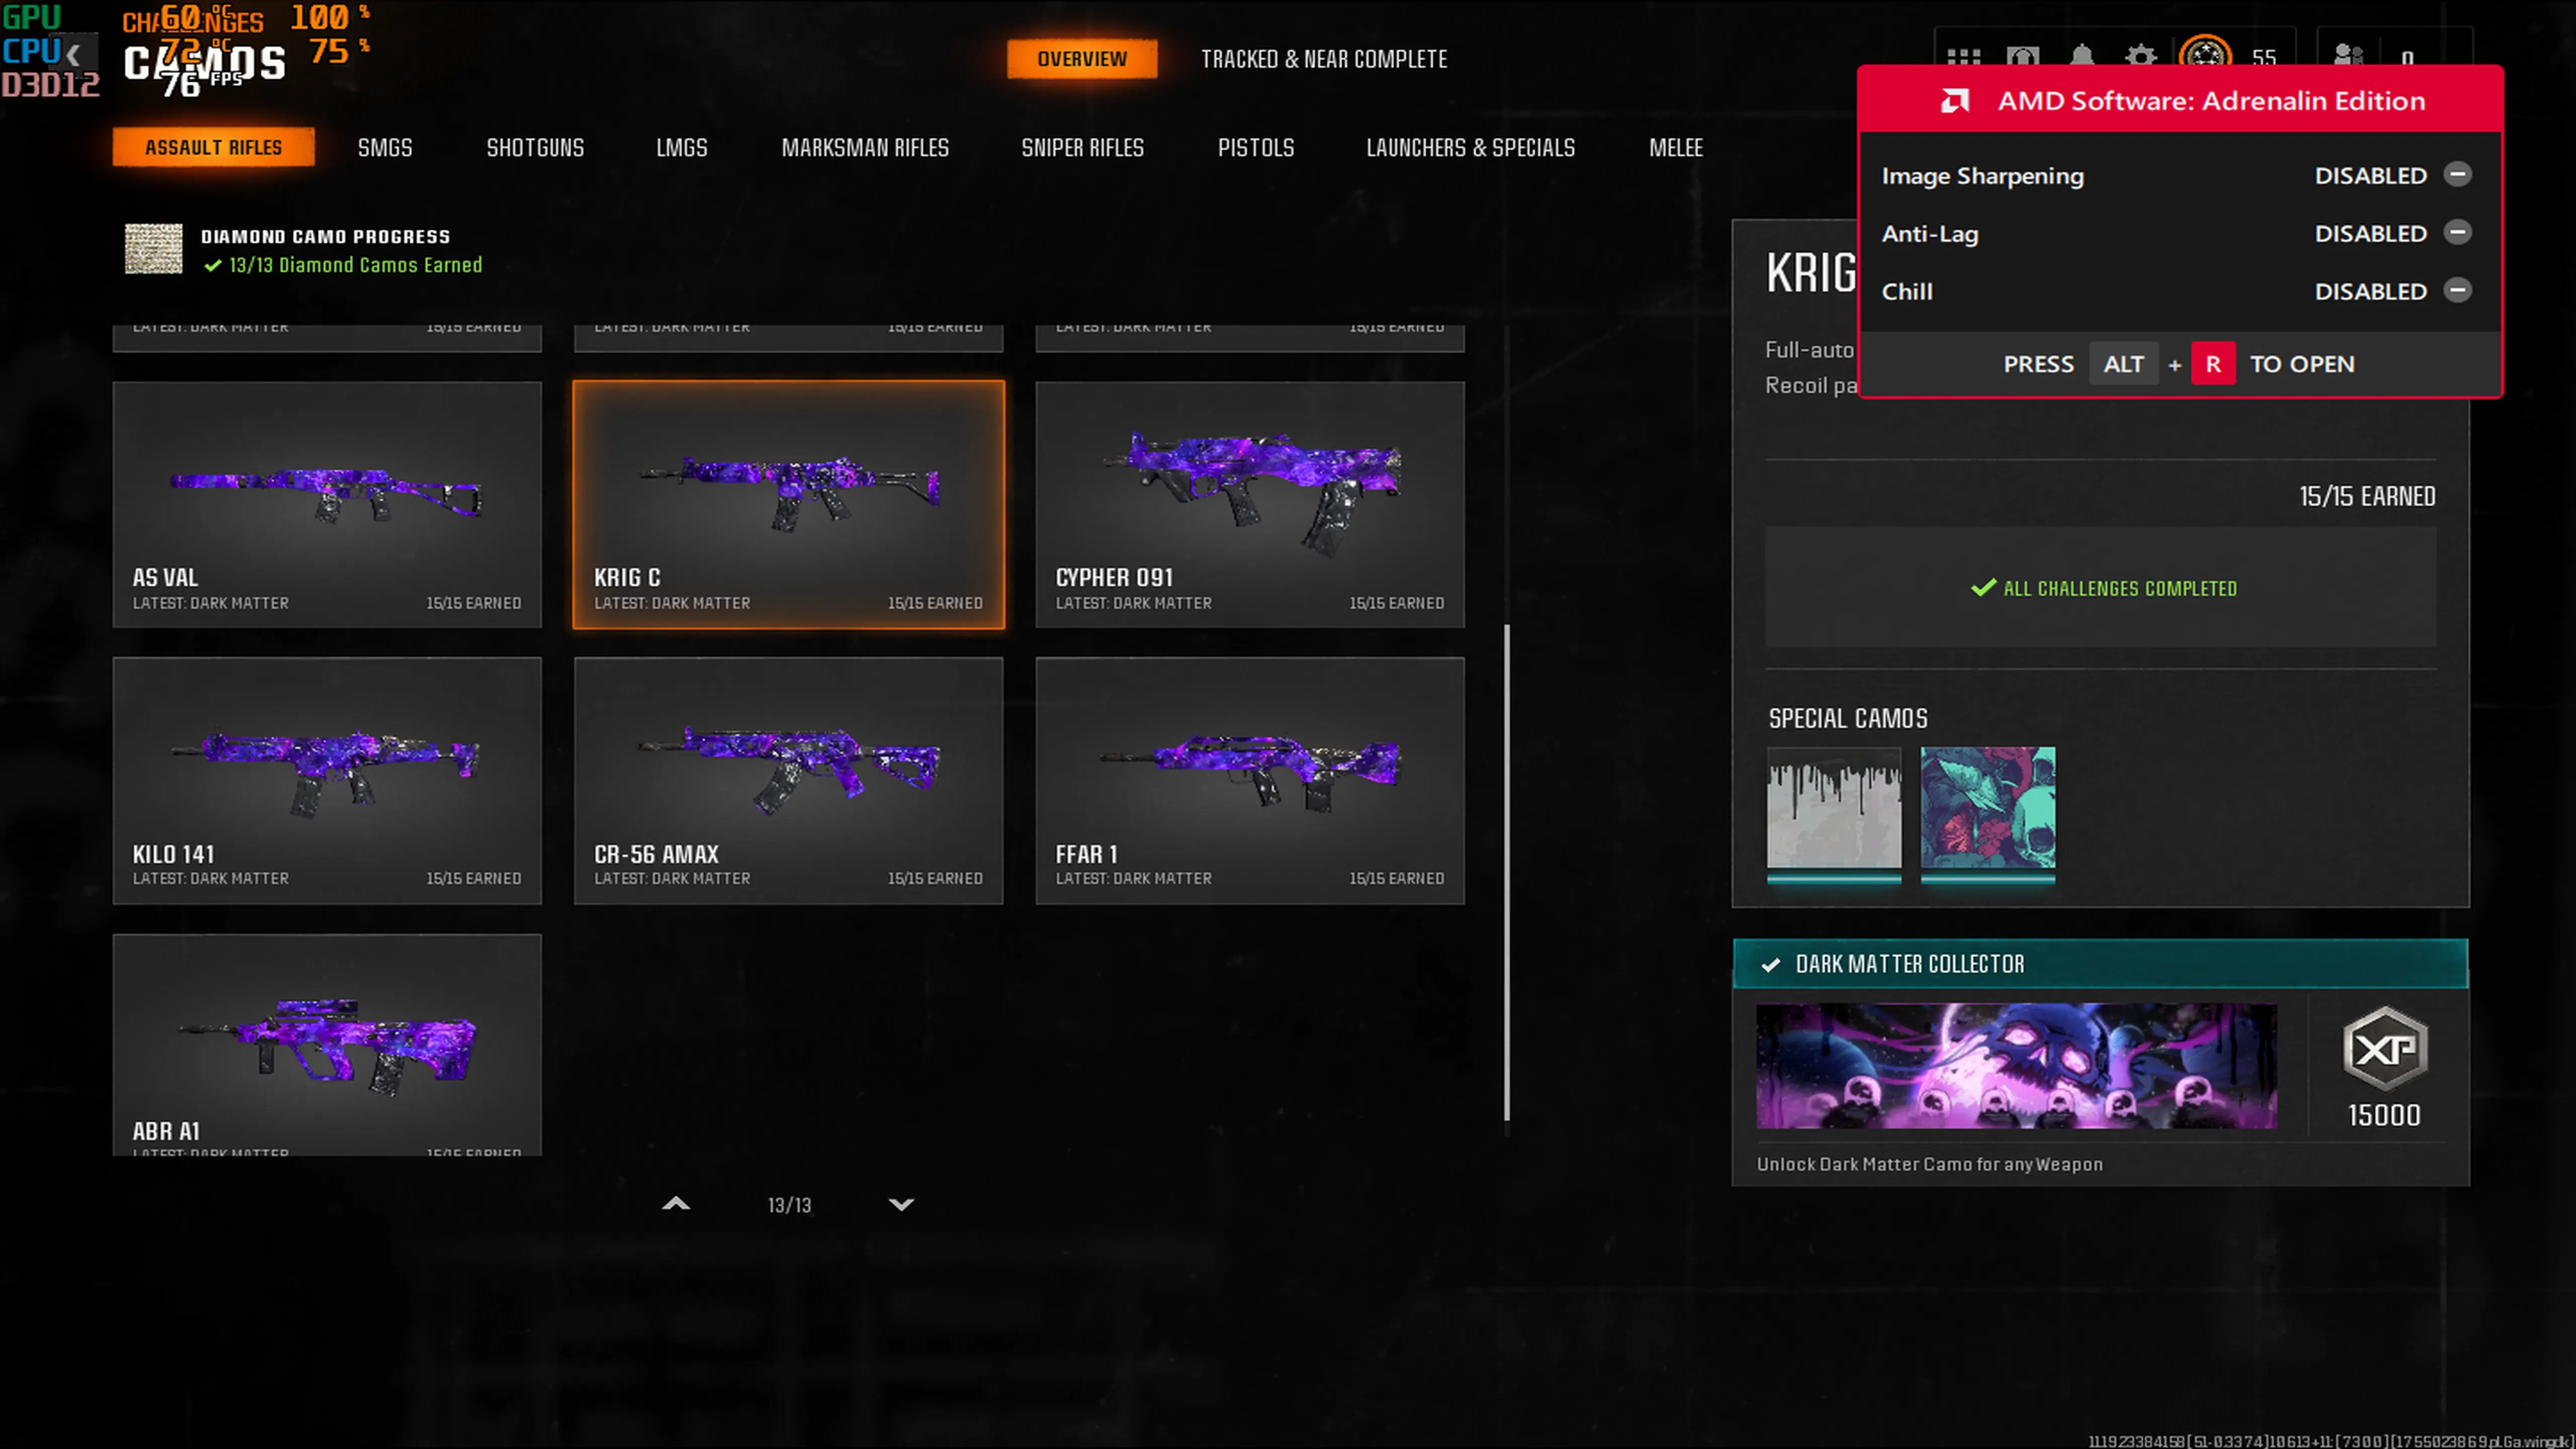Toggle Anti-Lag disabled button
Viewport: 2576px width, 1449px height.
pyautogui.click(x=2457, y=233)
